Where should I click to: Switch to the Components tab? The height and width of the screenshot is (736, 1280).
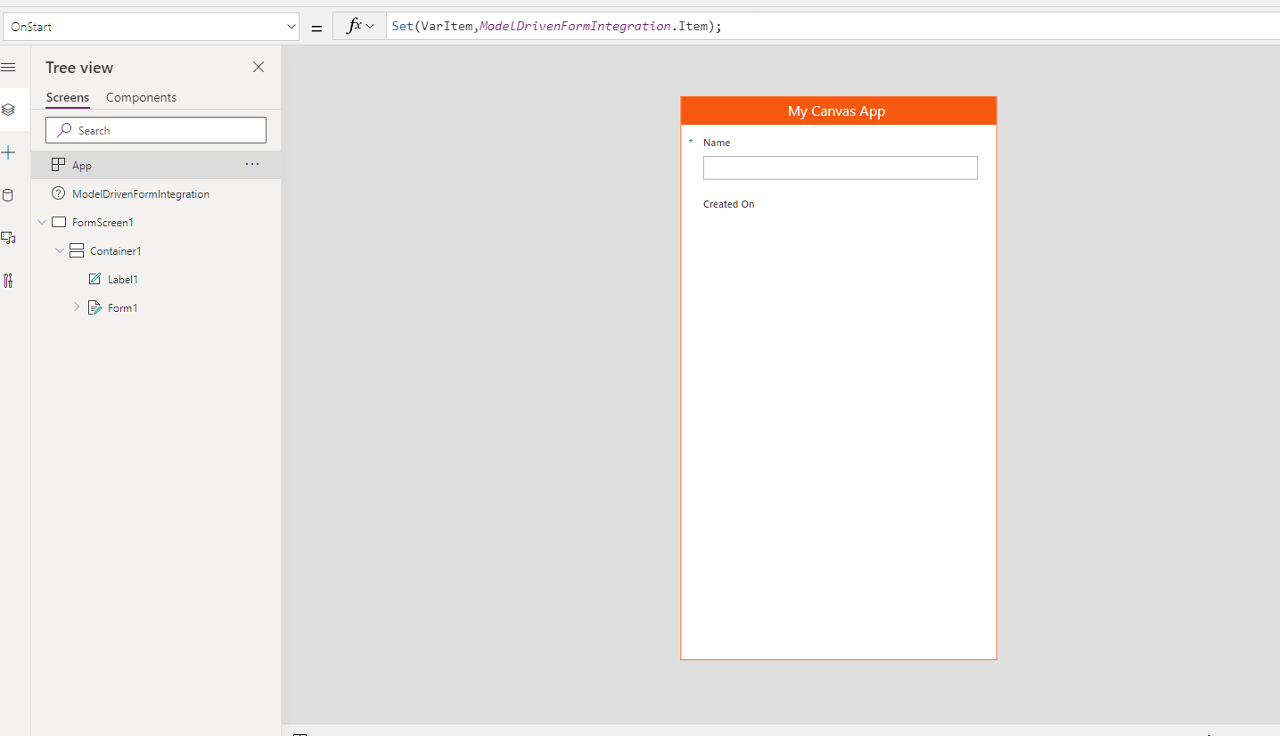pos(141,97)
